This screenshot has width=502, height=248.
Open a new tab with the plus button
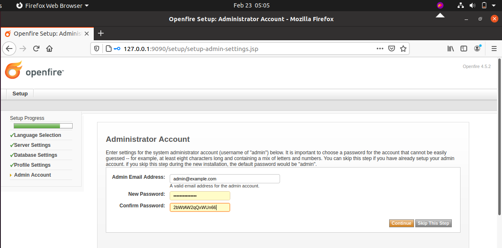click(x=100, y=33)
